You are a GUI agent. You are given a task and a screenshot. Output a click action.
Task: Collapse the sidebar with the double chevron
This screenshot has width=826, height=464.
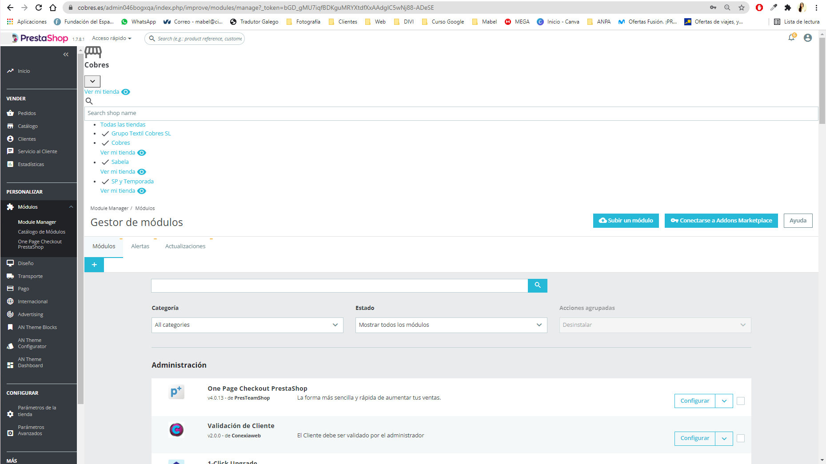[x=66, y=55]
